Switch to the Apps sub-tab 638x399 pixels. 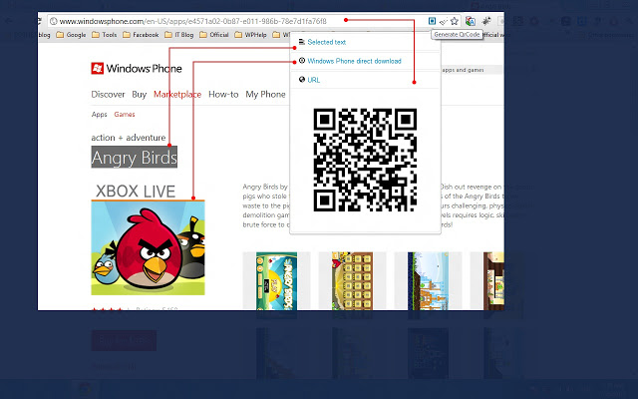[100, 115]
